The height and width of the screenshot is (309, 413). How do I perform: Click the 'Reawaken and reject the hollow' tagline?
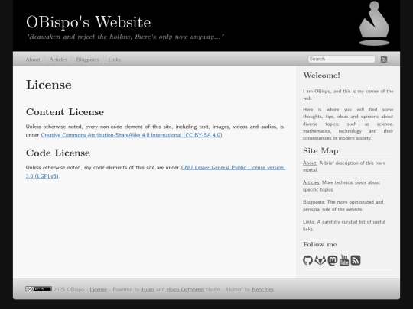125,37
